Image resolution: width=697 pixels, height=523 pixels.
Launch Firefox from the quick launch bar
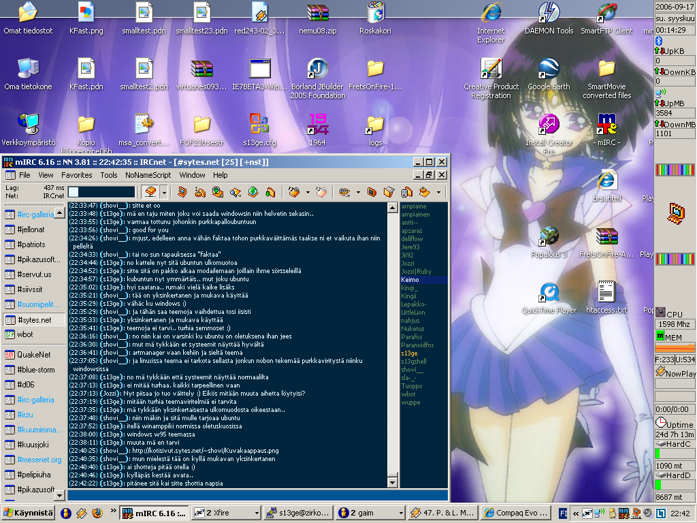97,513
